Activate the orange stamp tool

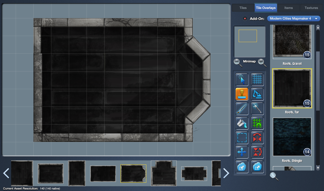tap(242, 94)
